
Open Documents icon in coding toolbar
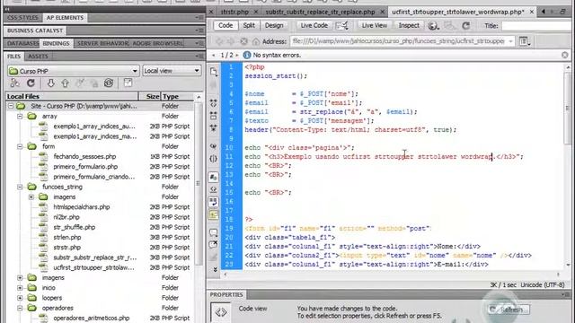[x=214, y=72]
